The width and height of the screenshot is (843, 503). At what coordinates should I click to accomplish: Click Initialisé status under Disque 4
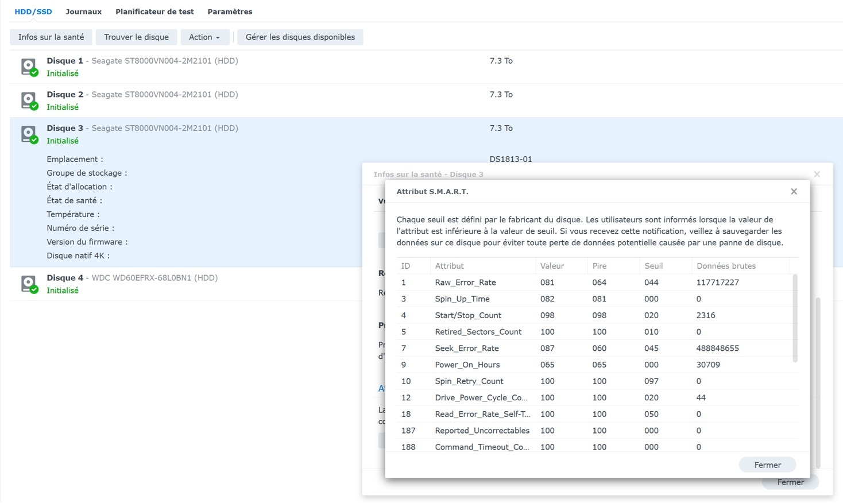point(63,291)
